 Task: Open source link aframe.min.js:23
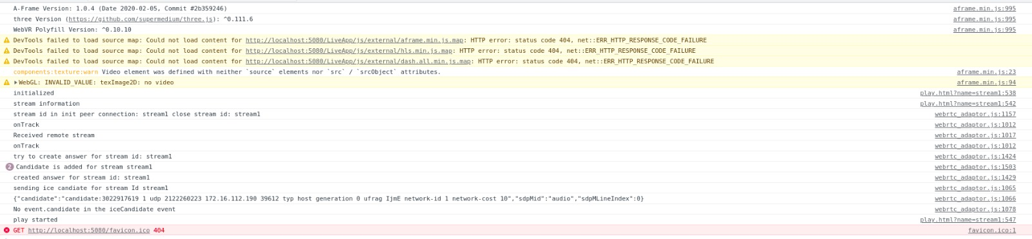(986, 72)
